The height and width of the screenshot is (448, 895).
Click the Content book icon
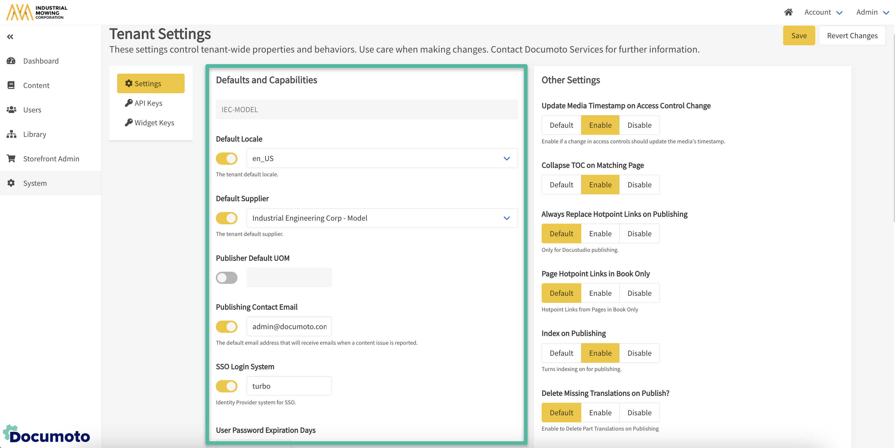tap(11, 85)
